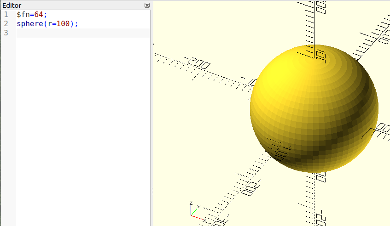Viewport: 390px width, 226px height.
Task: Click the Z label on axis indicator
Action: [191, 203]
